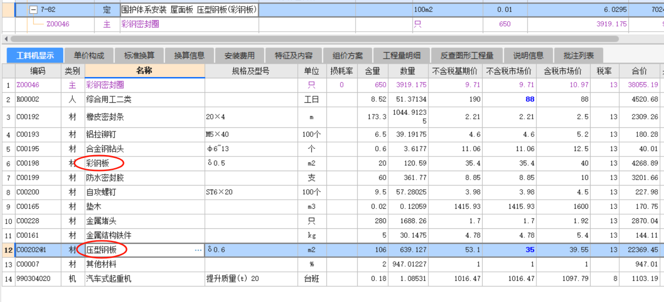Open the 标准换算 tab
Viewport: 664px width, 302px height.
139,56
